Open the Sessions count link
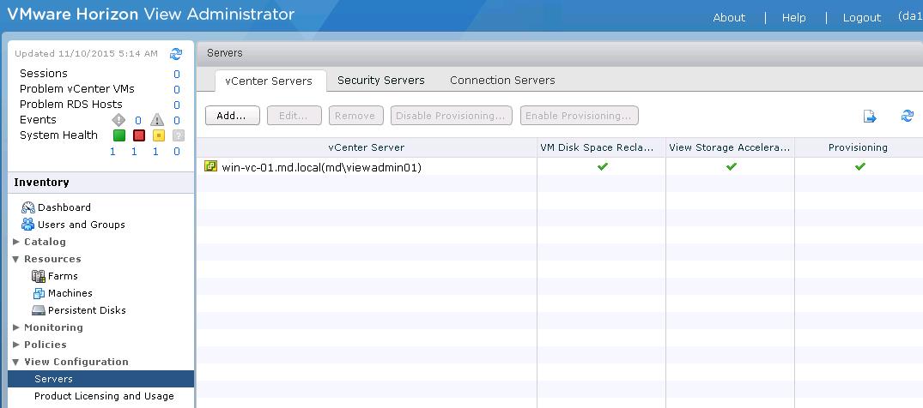Viewport: 923px width, 408px height. click(x=177, y=75)
